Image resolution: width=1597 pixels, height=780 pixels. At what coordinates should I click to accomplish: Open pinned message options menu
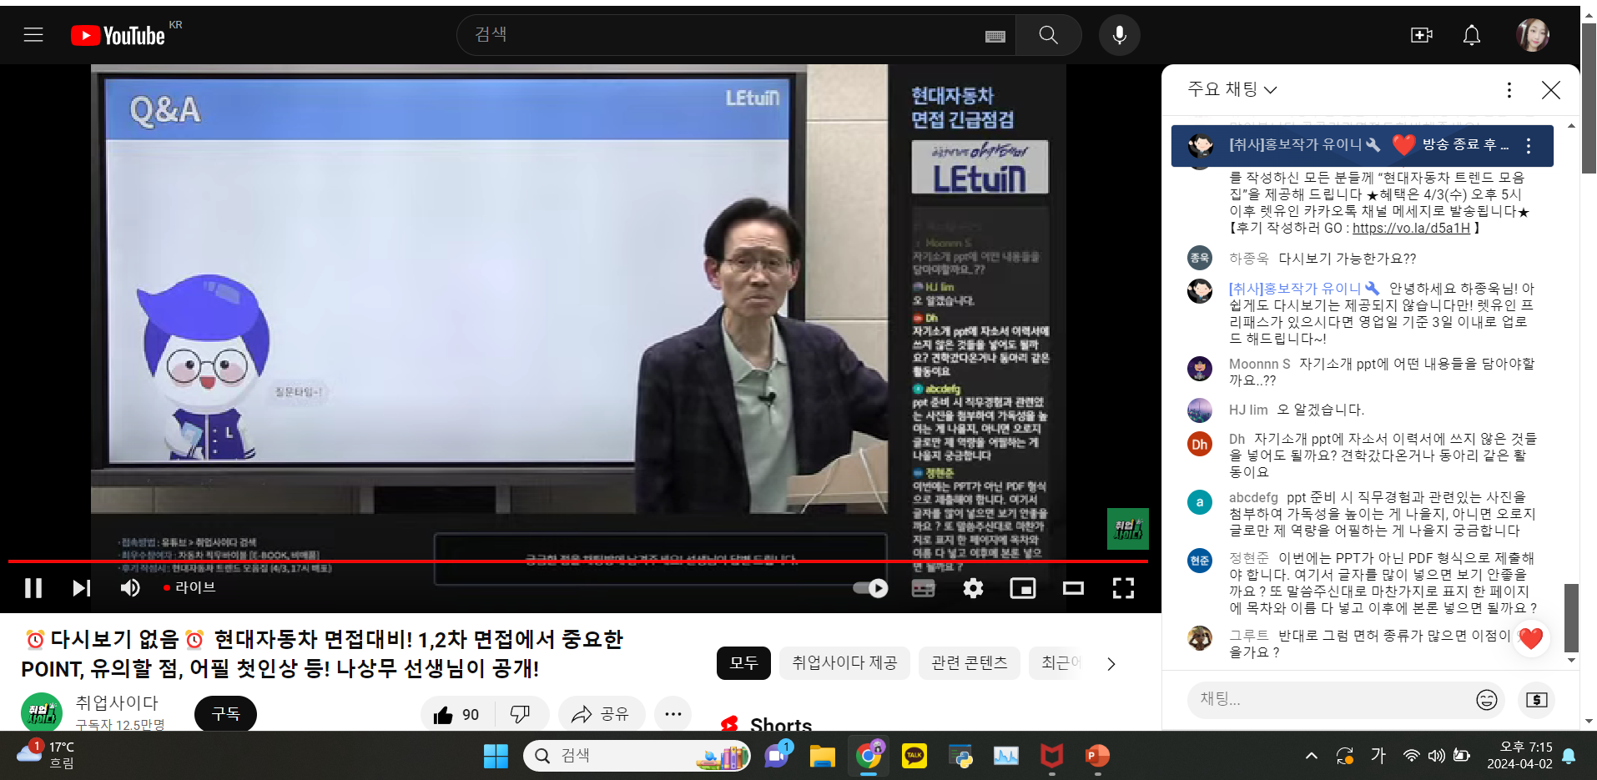pyautogui.click(x=1529, y=146)
